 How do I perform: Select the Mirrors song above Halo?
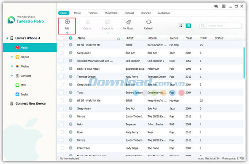tap(81, 116)
